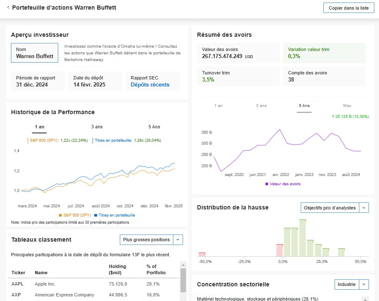Image resolution: width=379 pixels, height=301 pixels.
Task: Switch performance history to 3 ans
Action: point(97,127)
